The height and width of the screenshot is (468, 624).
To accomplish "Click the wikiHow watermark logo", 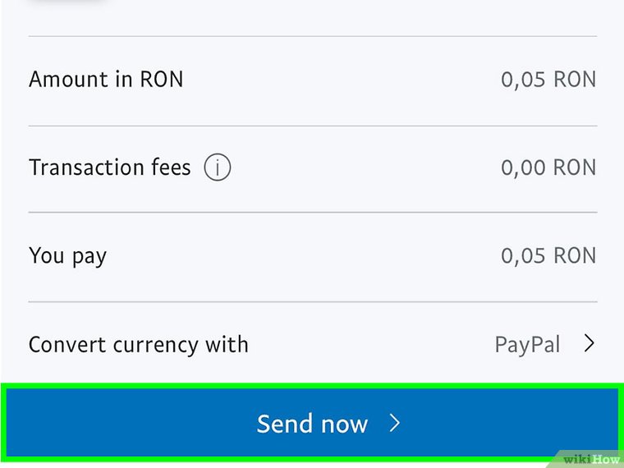I will 590,458.
